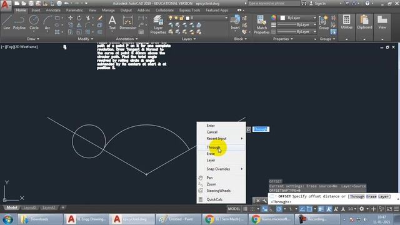Click Erase option in command line

[x=371, y=196]
